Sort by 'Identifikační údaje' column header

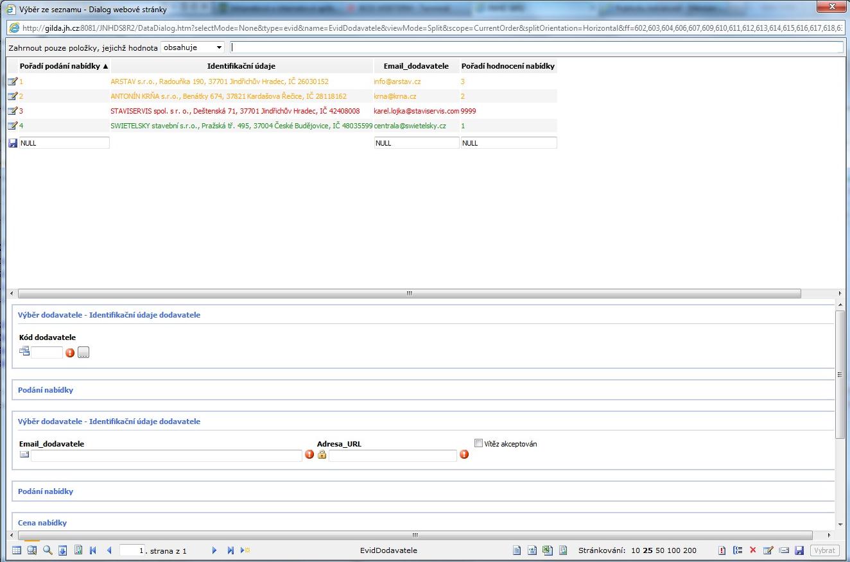(x=241, y=66)
